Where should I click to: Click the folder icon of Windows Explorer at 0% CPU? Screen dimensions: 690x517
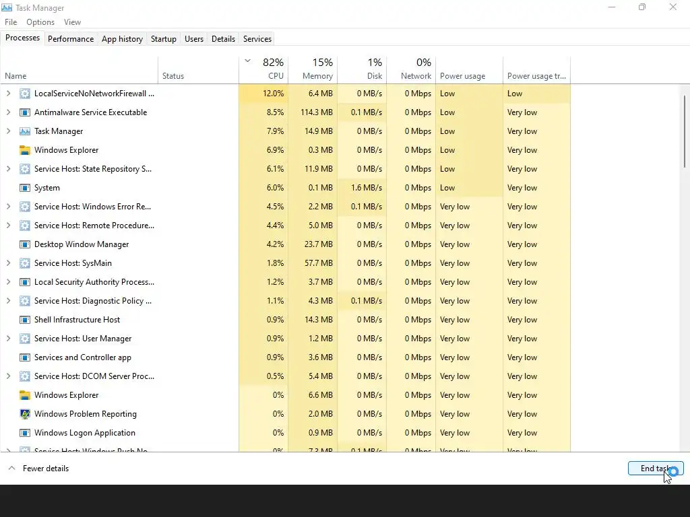point(25,394)
